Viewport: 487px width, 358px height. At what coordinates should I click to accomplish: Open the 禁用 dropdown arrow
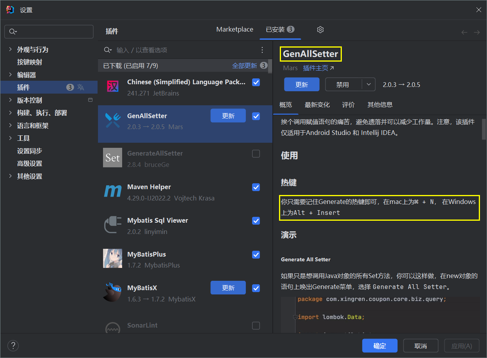(x=369, y=84)
